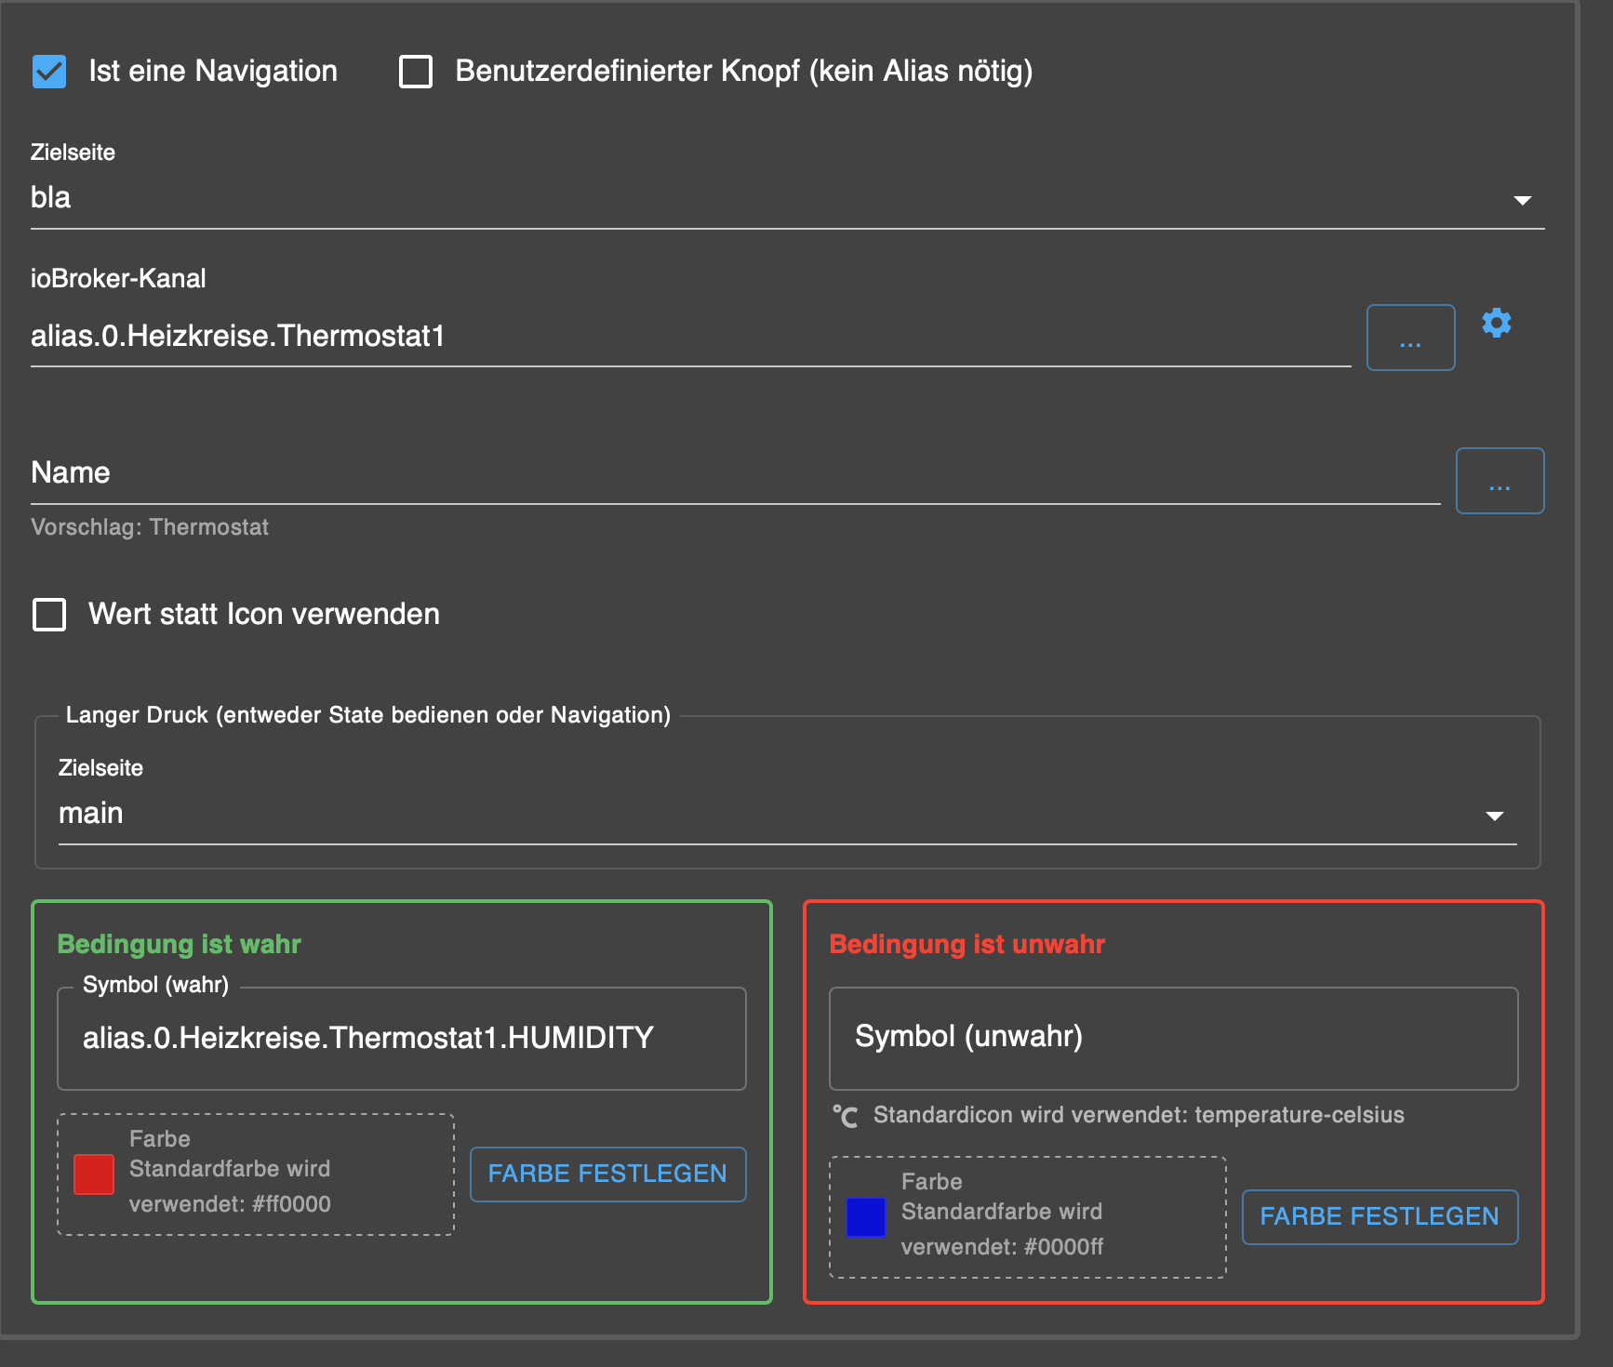Screen dimensions: 1613x1367
Task: Click the '...' button beside the Name field
Action: click(1500, 481)
